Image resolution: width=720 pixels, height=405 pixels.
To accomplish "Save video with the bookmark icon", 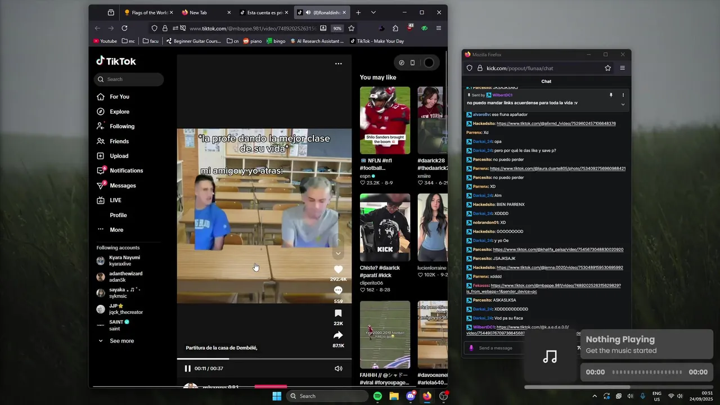I will [x=338, y=313].
